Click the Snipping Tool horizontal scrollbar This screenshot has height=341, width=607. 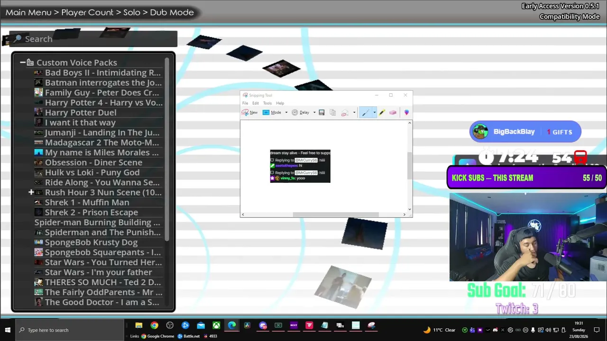[x=336, y=215]
